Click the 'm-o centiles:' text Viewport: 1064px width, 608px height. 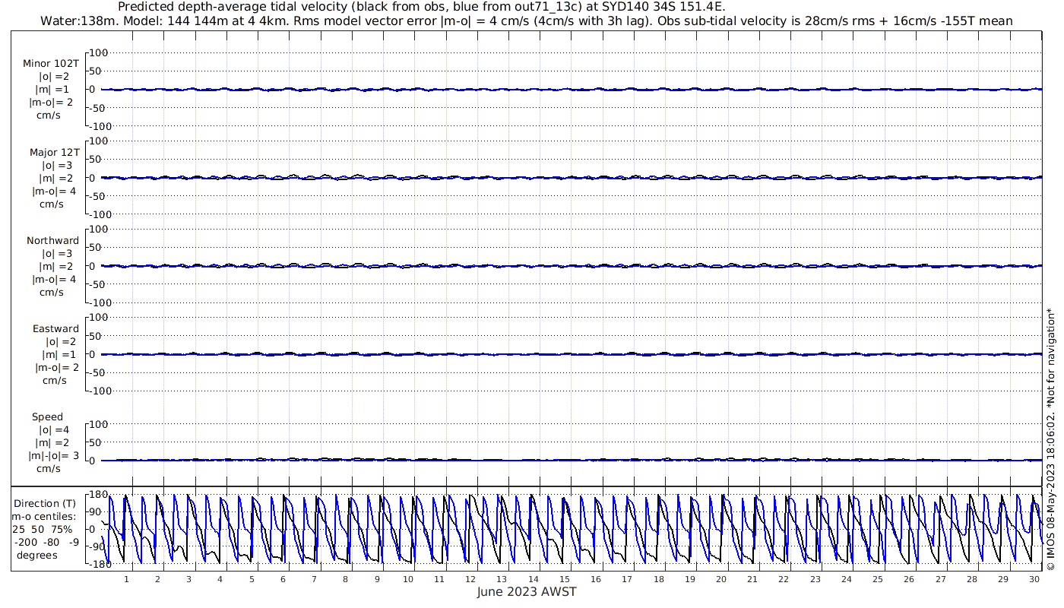[x=44, y=516]
